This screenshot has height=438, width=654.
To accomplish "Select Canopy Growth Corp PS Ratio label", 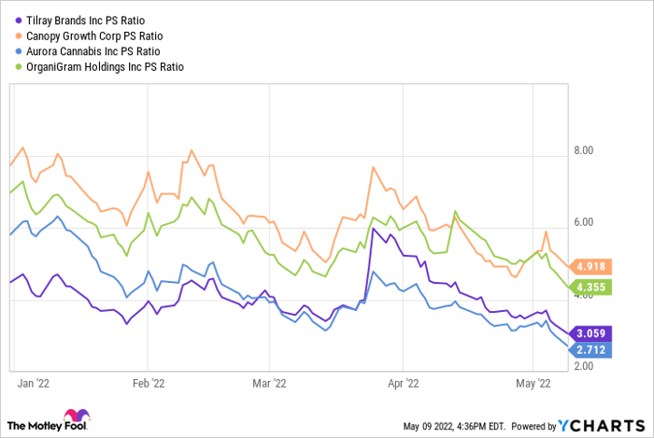I will pyautogui.click(x=98, y=35).
